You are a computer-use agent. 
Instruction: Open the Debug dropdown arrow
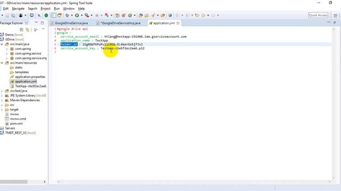[x=72, y=15]
